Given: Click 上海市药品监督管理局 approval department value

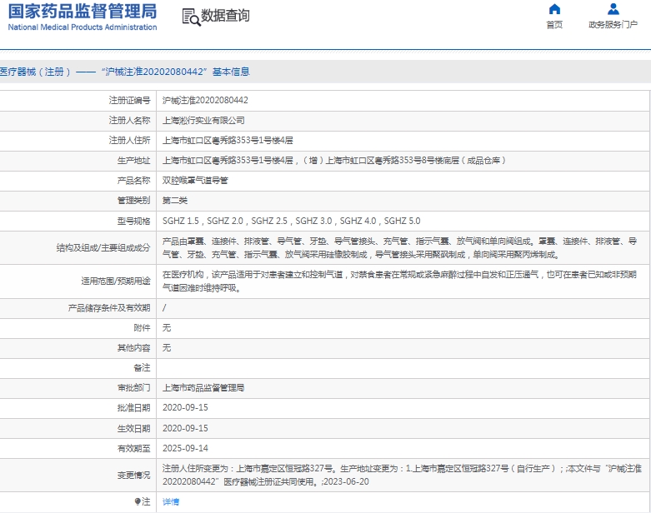Looking at the screenshot, I should (203, 388).
